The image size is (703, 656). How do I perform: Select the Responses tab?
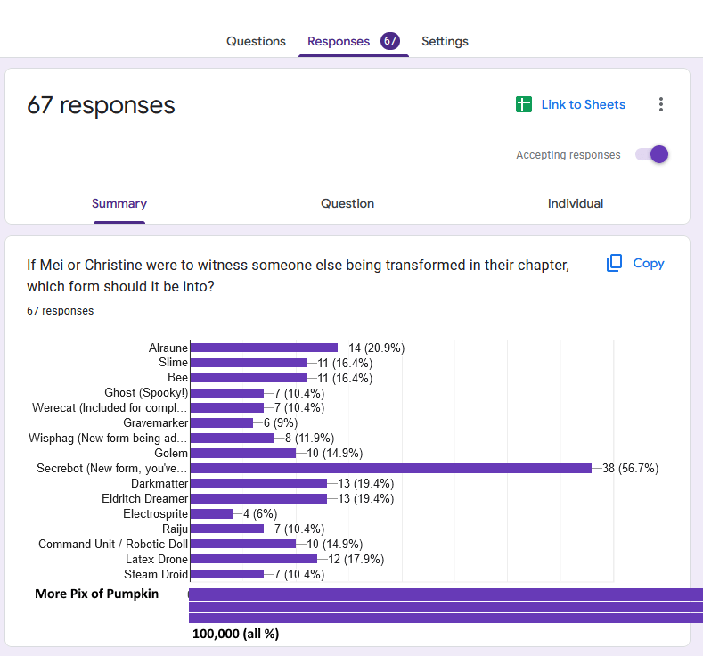[x=338, y=41]
